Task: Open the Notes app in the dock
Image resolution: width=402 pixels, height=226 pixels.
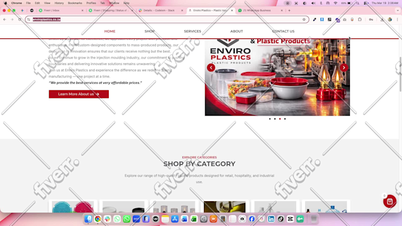Action: click(x=165, y=219)
